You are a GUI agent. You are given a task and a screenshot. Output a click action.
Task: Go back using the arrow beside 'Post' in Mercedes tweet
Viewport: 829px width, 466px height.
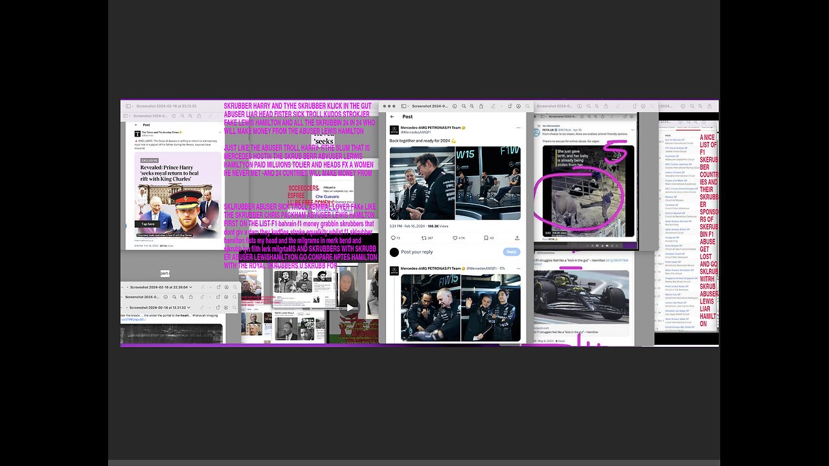tap(392, 117)
